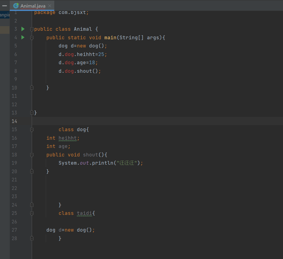This screenshot has height=259, width=283.
Task: Click the Java class icon on Animal.java tab
Action: tap(16, 6)
